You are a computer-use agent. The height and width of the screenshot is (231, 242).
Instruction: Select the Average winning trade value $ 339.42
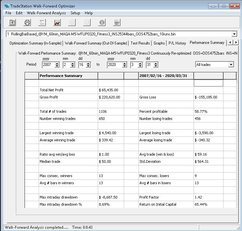point(111,140)
